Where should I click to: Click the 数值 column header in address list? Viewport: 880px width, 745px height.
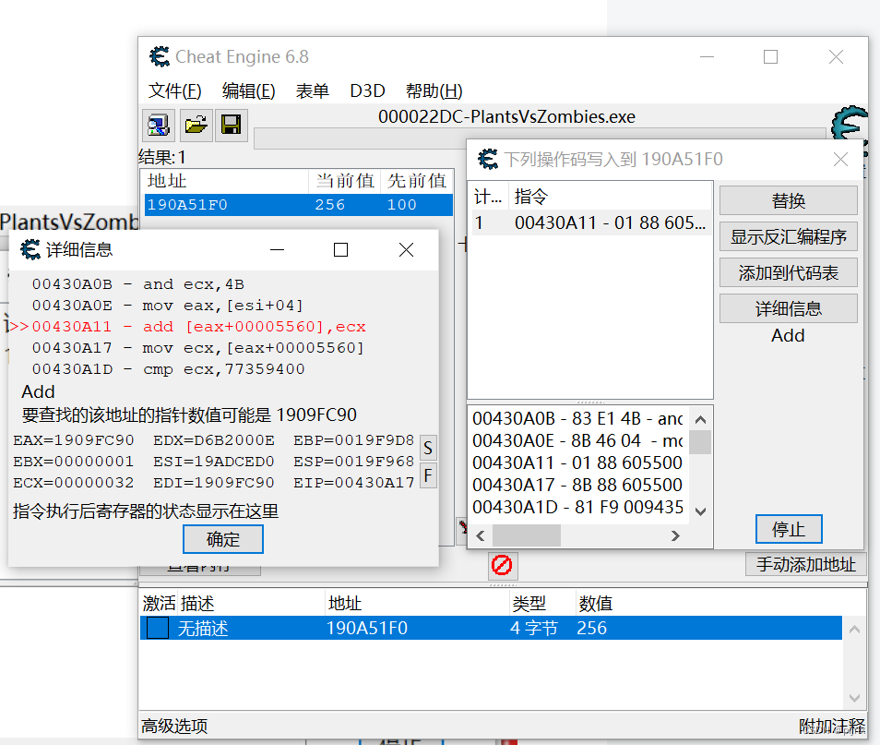tap(596, 604)
